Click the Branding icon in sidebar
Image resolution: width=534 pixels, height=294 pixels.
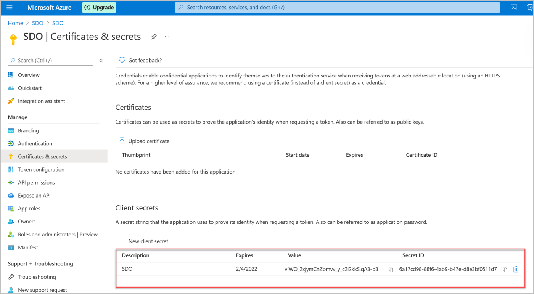click(x=11, y=130)
